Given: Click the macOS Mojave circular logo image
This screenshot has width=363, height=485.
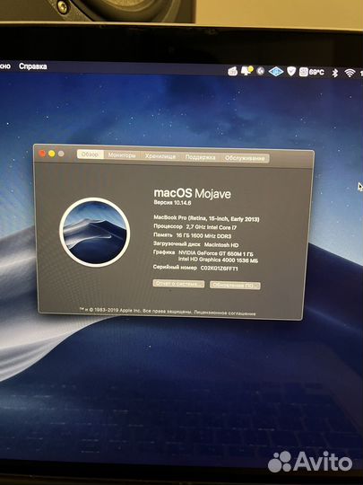Looking at the screenshot, I should tap(94, 233).
